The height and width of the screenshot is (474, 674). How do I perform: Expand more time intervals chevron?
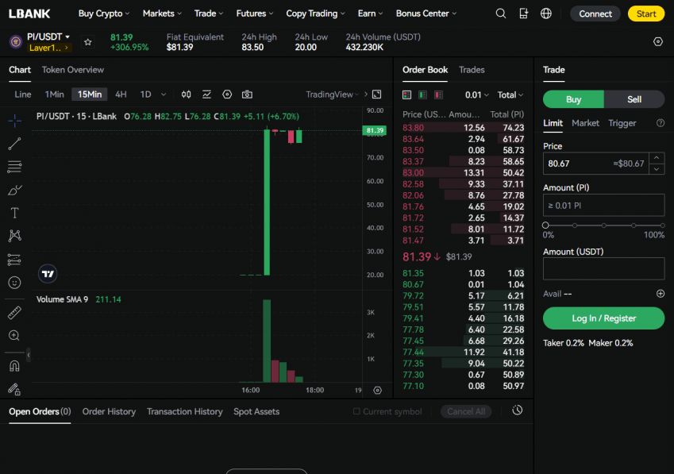[x=164, y=94]
